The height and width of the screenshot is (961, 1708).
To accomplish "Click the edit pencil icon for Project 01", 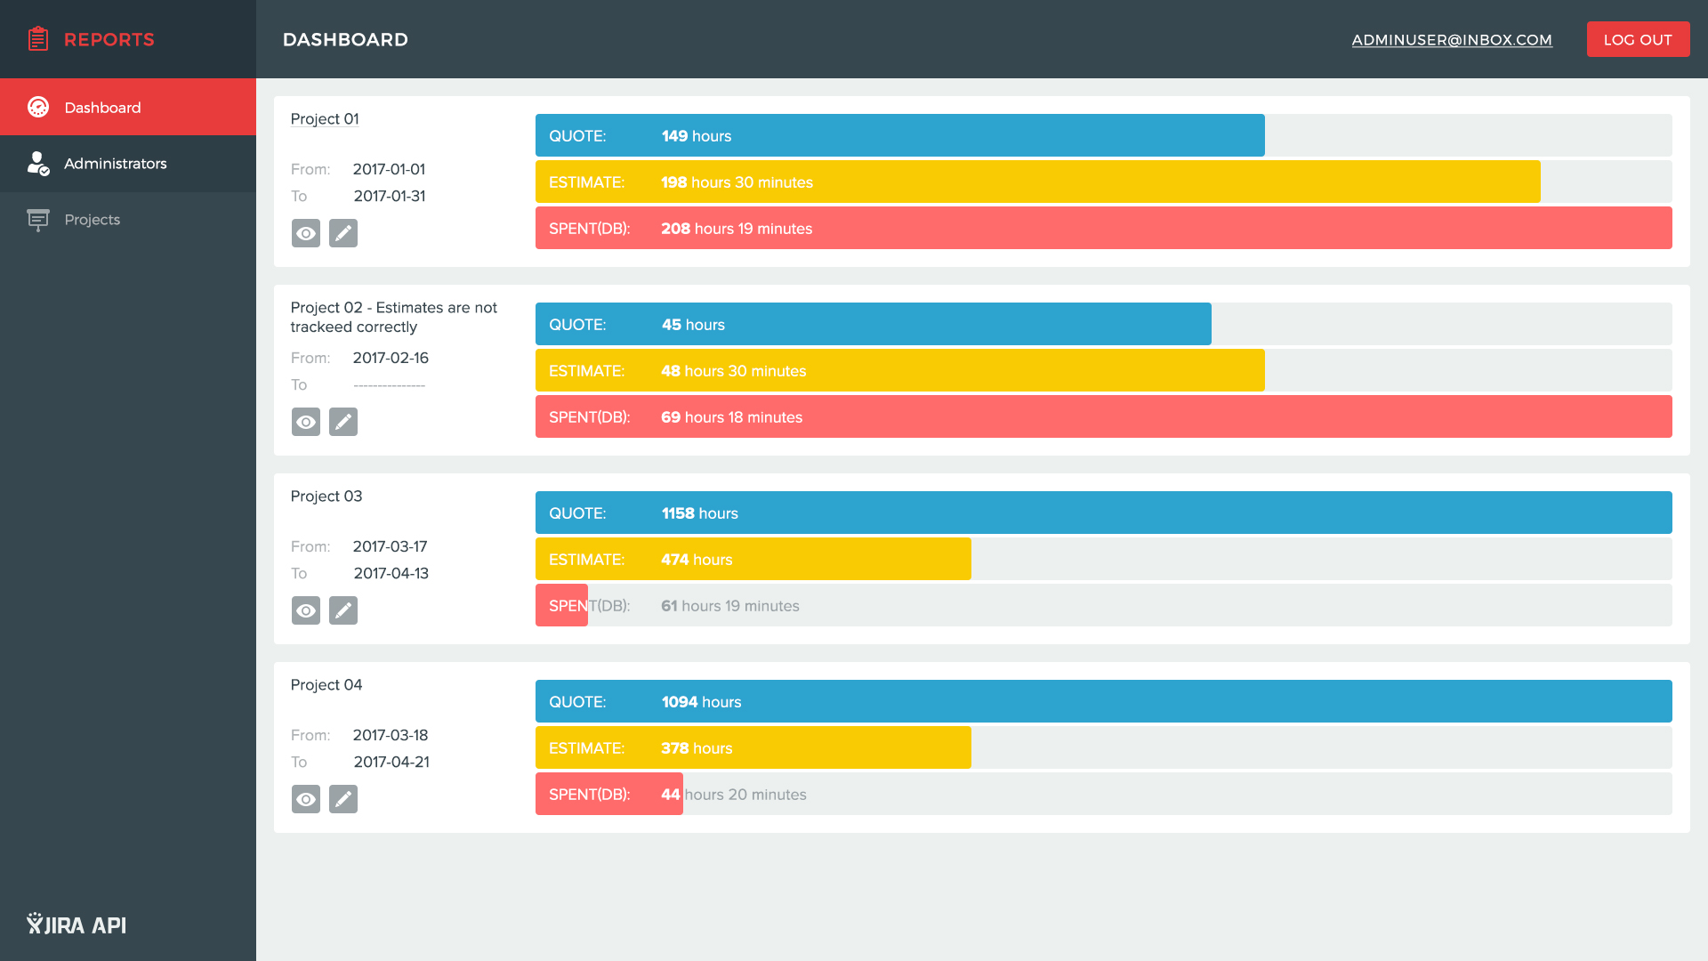I will click(x=343, y=232).
